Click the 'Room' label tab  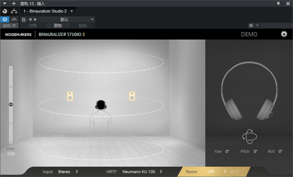(191, 172)
